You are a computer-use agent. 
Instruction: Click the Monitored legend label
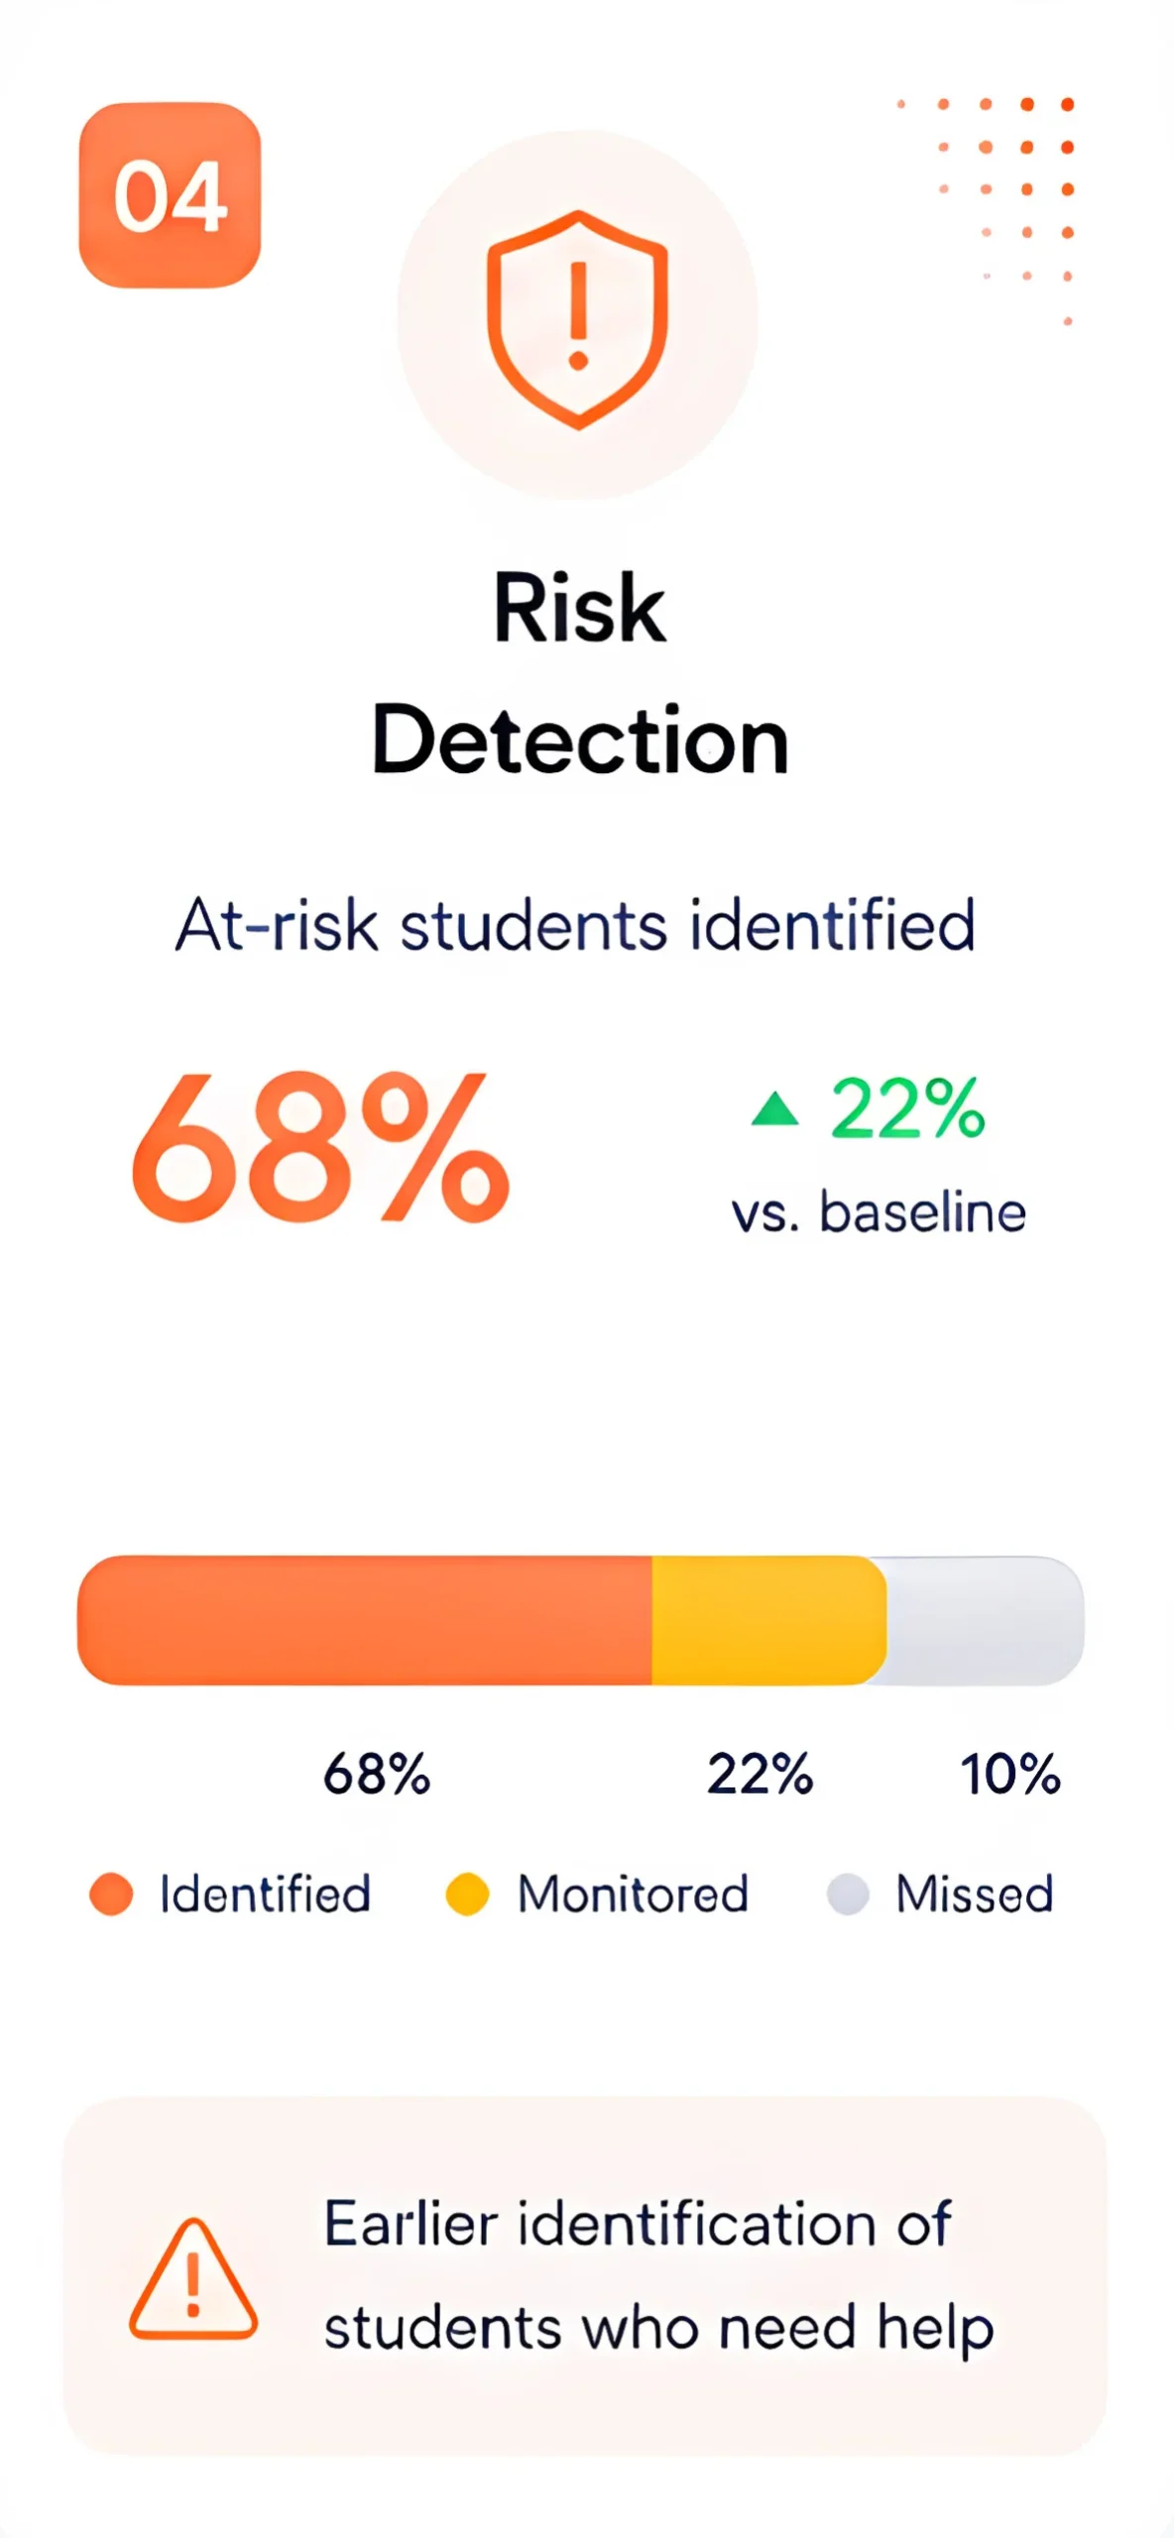pos(633,1894)
